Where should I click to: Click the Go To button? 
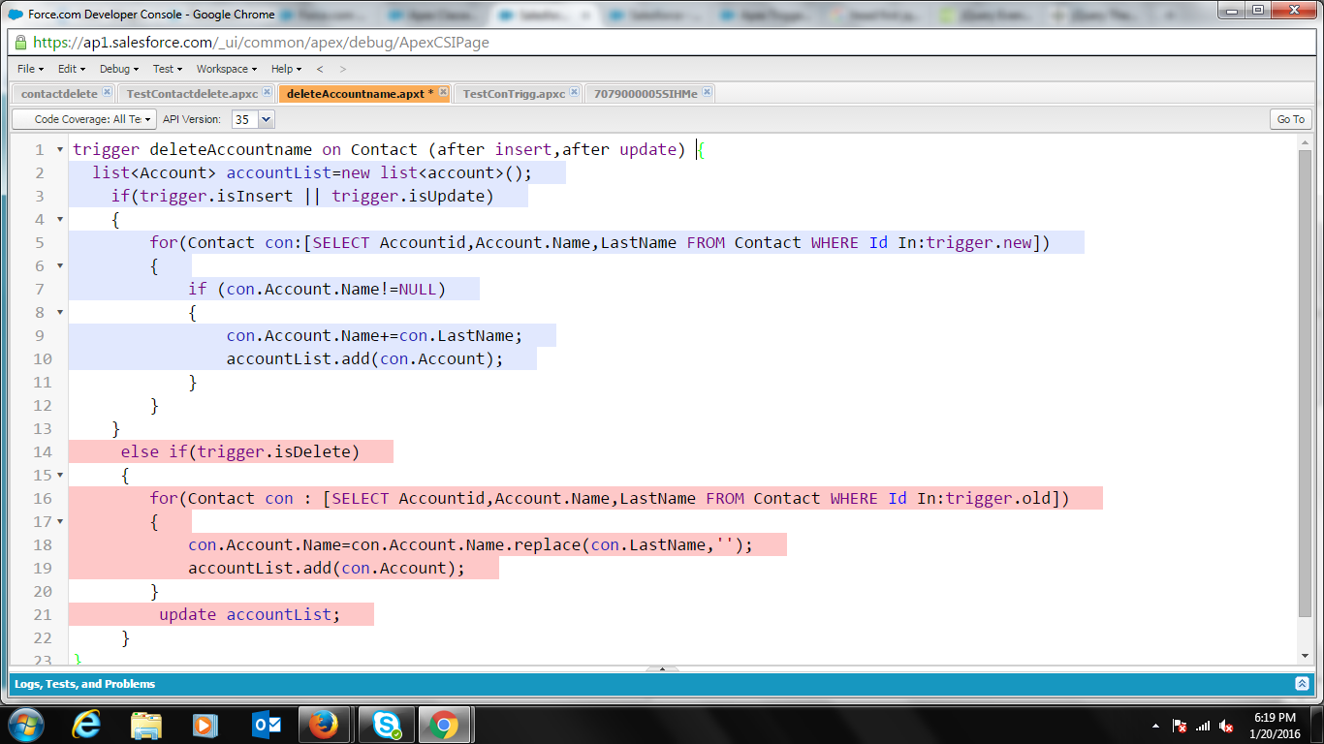click(x=1290, y=119)
